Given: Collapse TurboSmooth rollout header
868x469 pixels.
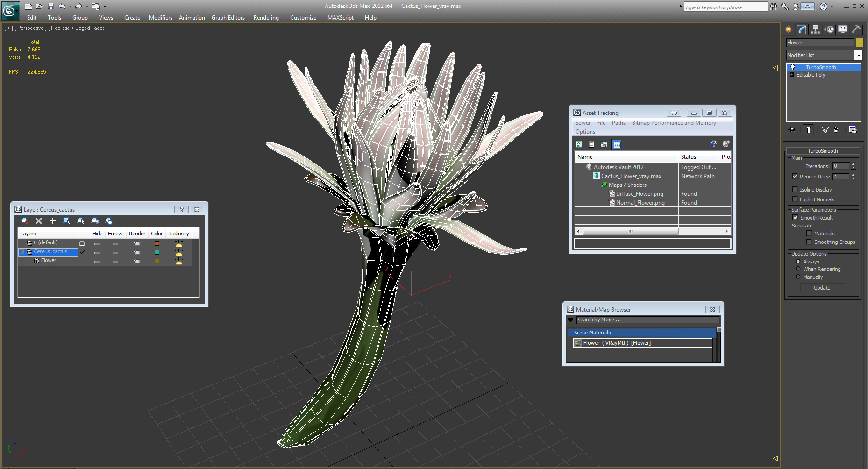Looking at the screenshot, I should click(823, 151).
